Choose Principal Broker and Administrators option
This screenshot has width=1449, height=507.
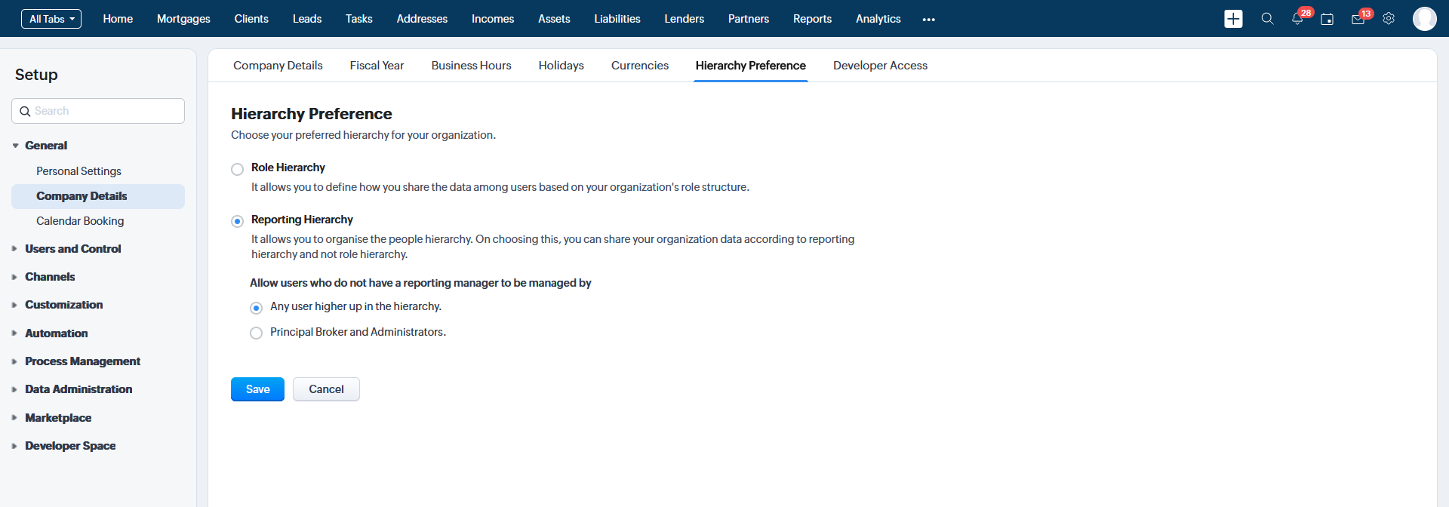click(257, 333)
